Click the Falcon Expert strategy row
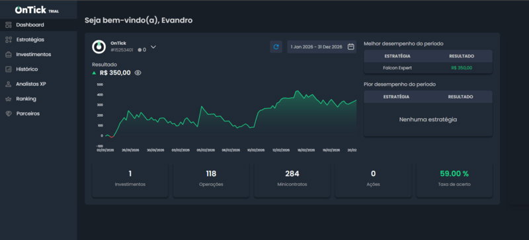The height and width of the screenshot is (240, 529). tap(428, 68)
